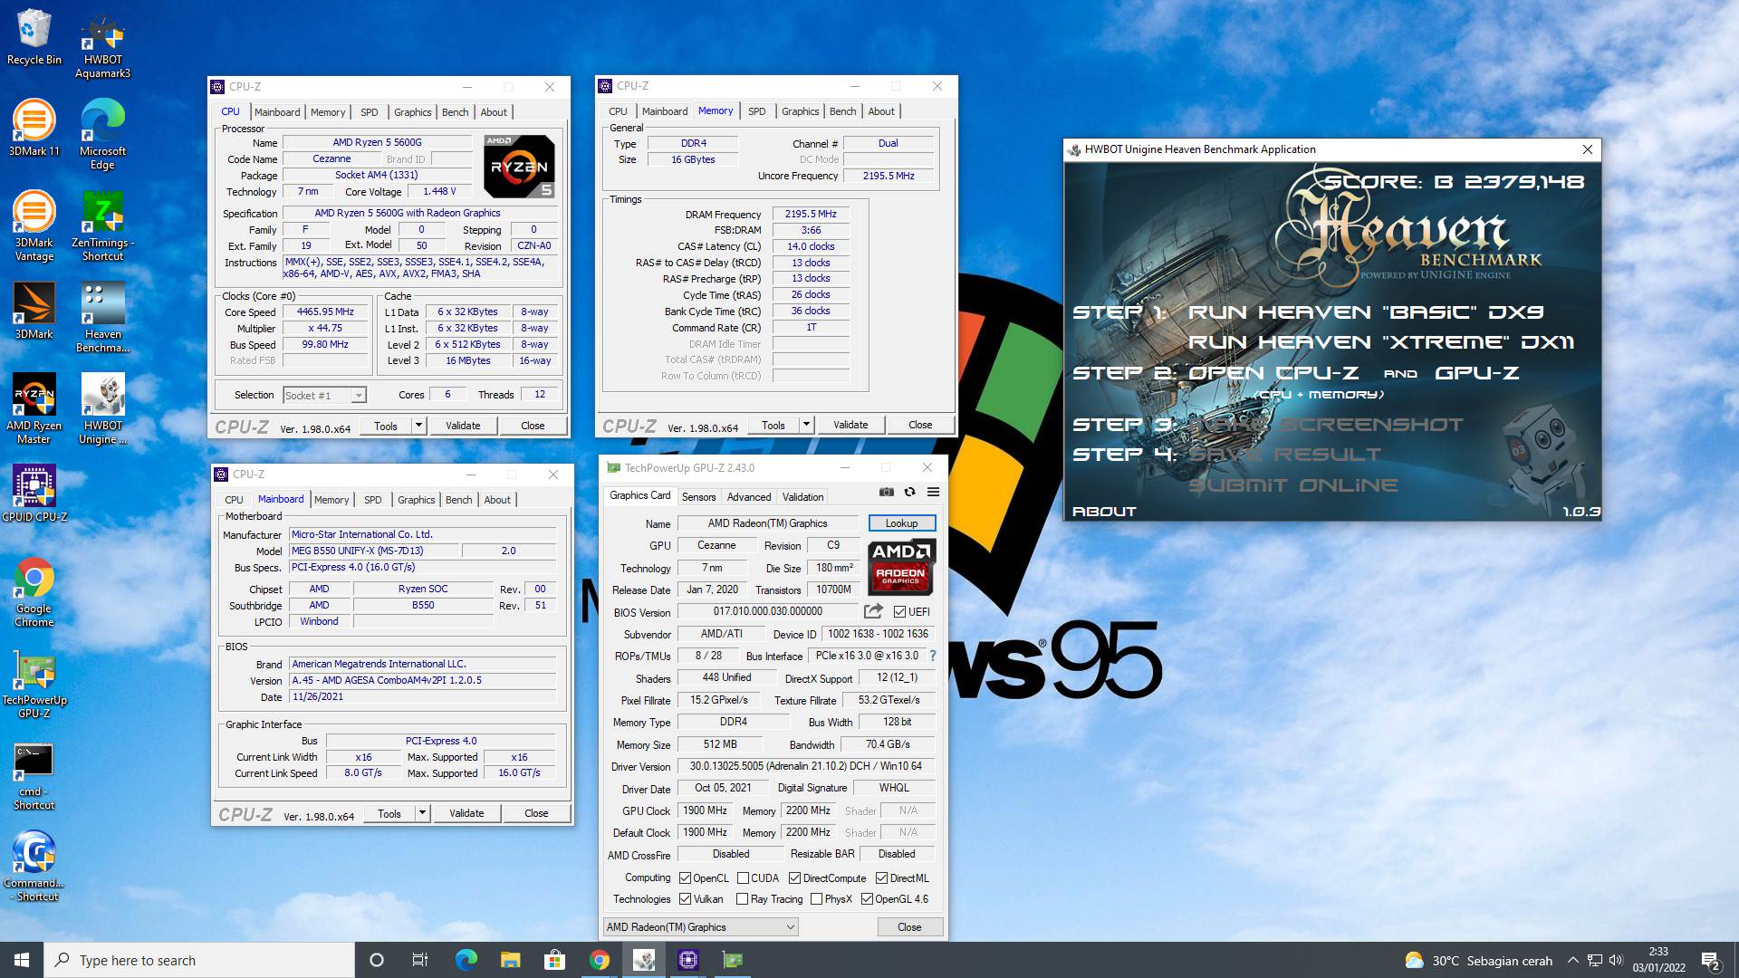Click GPU-Z BIOS export share icon
1739x978 pixels.
873,611
